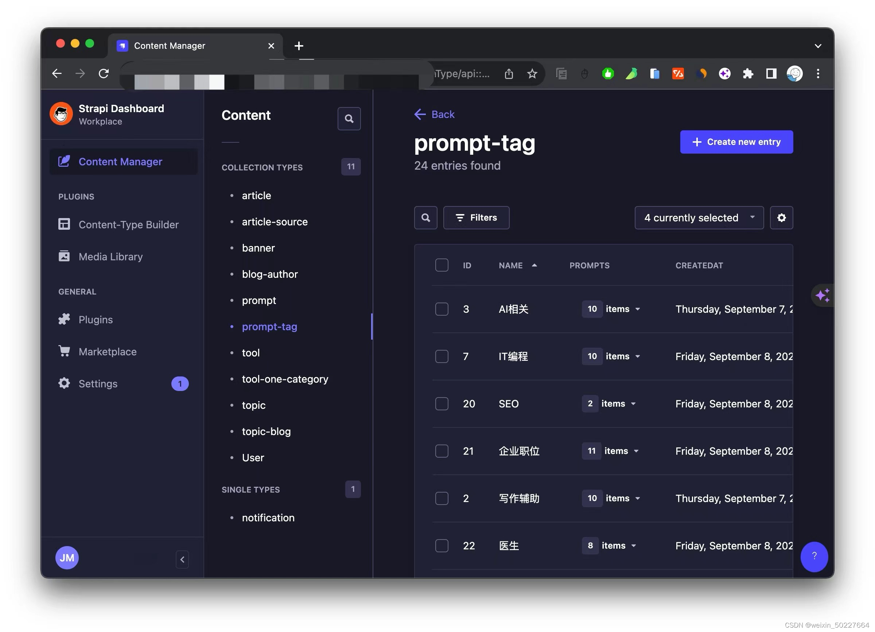Check the row checkbox for SEO entry
The image size is (875, 632).
442,404
